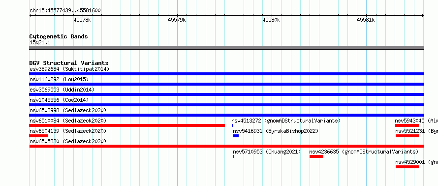The image size is (438, 186).
Task: Click the esv3892684 (Suktitipat2014) variant label
Action: [x=69, y=69]
